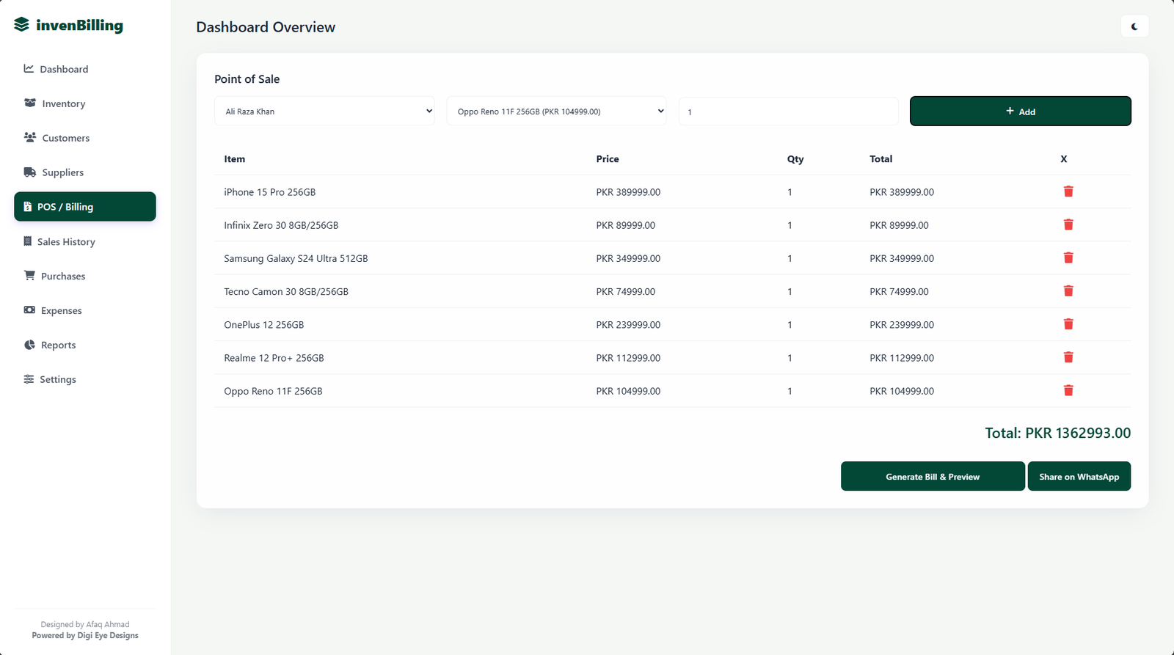
Task: Share the bill on WhatsApp
Action: click(x=1079, y=477)
